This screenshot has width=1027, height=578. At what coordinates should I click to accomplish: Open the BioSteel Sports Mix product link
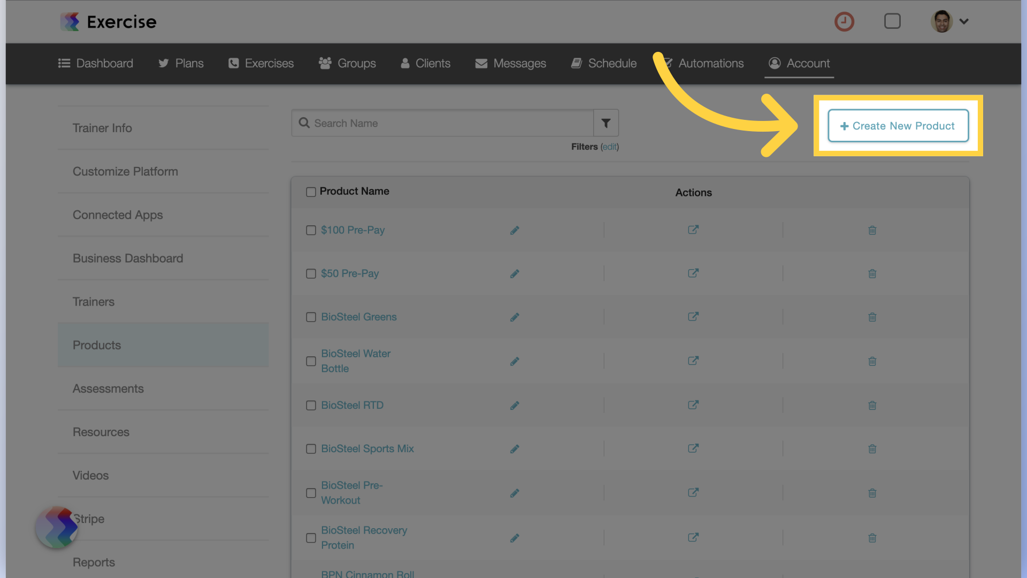[x=367, y=448]
